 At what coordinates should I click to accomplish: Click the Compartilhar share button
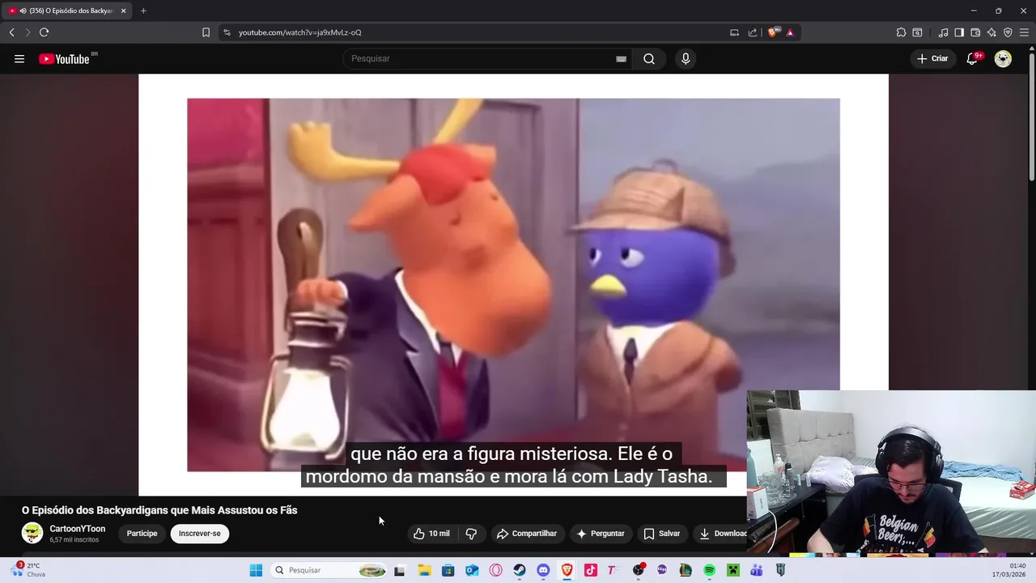(527, 534)
